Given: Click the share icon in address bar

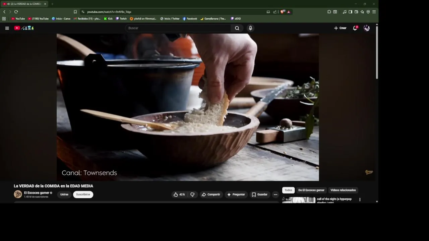Looking at the screenshot, I should tap(275, 12).
